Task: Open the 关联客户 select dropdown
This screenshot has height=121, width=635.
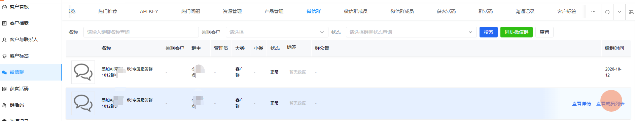Action: coord(277,32)
